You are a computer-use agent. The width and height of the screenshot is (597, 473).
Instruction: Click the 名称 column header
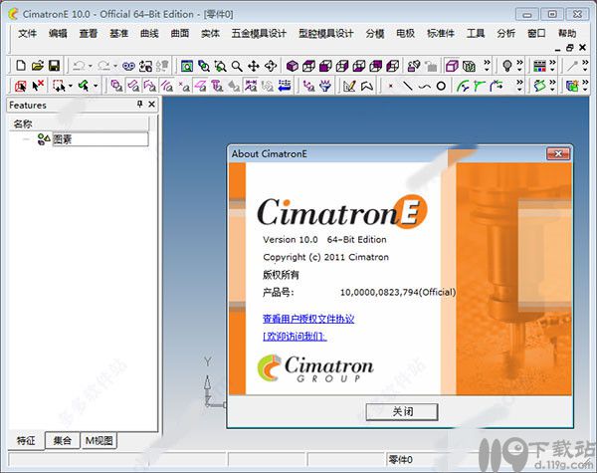[79, 123]
